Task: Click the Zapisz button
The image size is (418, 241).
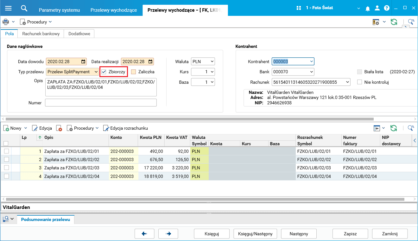Action: tap(350, 234)
